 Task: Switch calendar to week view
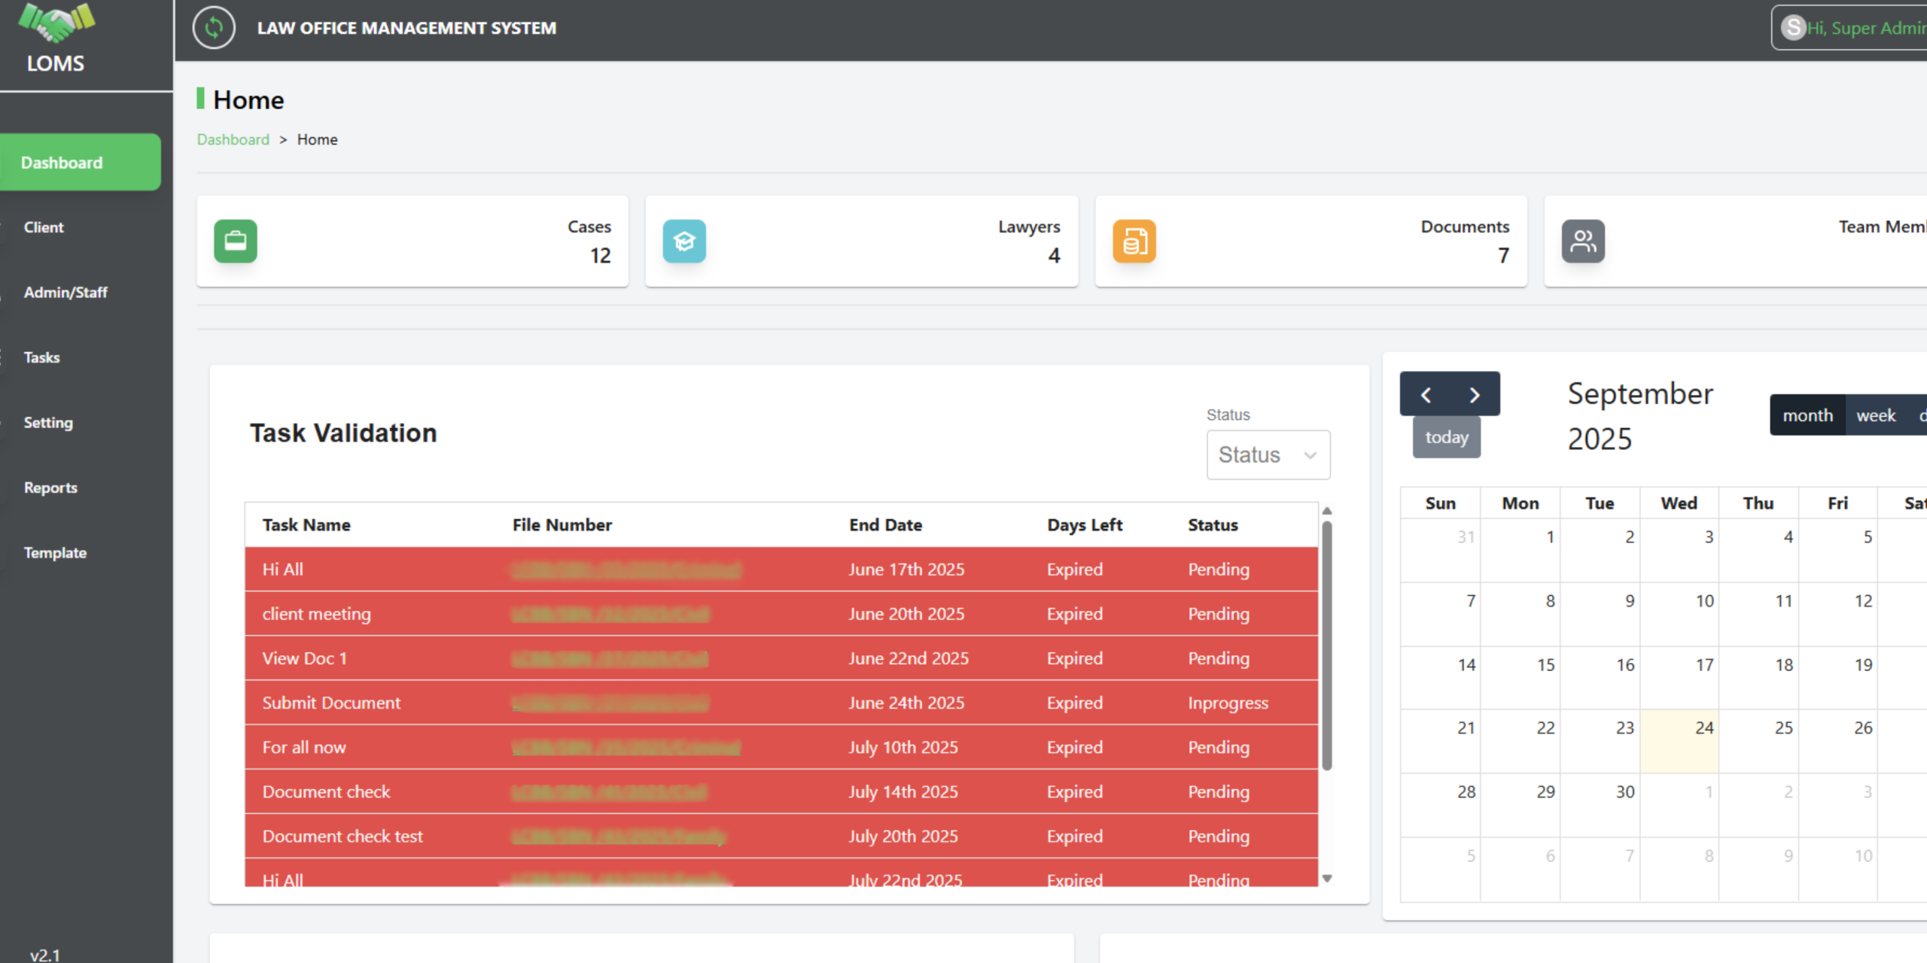click(1875, 415)
